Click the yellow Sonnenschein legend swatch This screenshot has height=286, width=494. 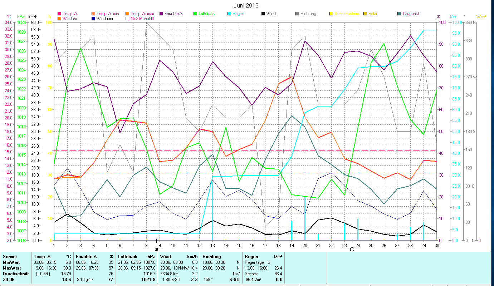[x=331, y=14]
